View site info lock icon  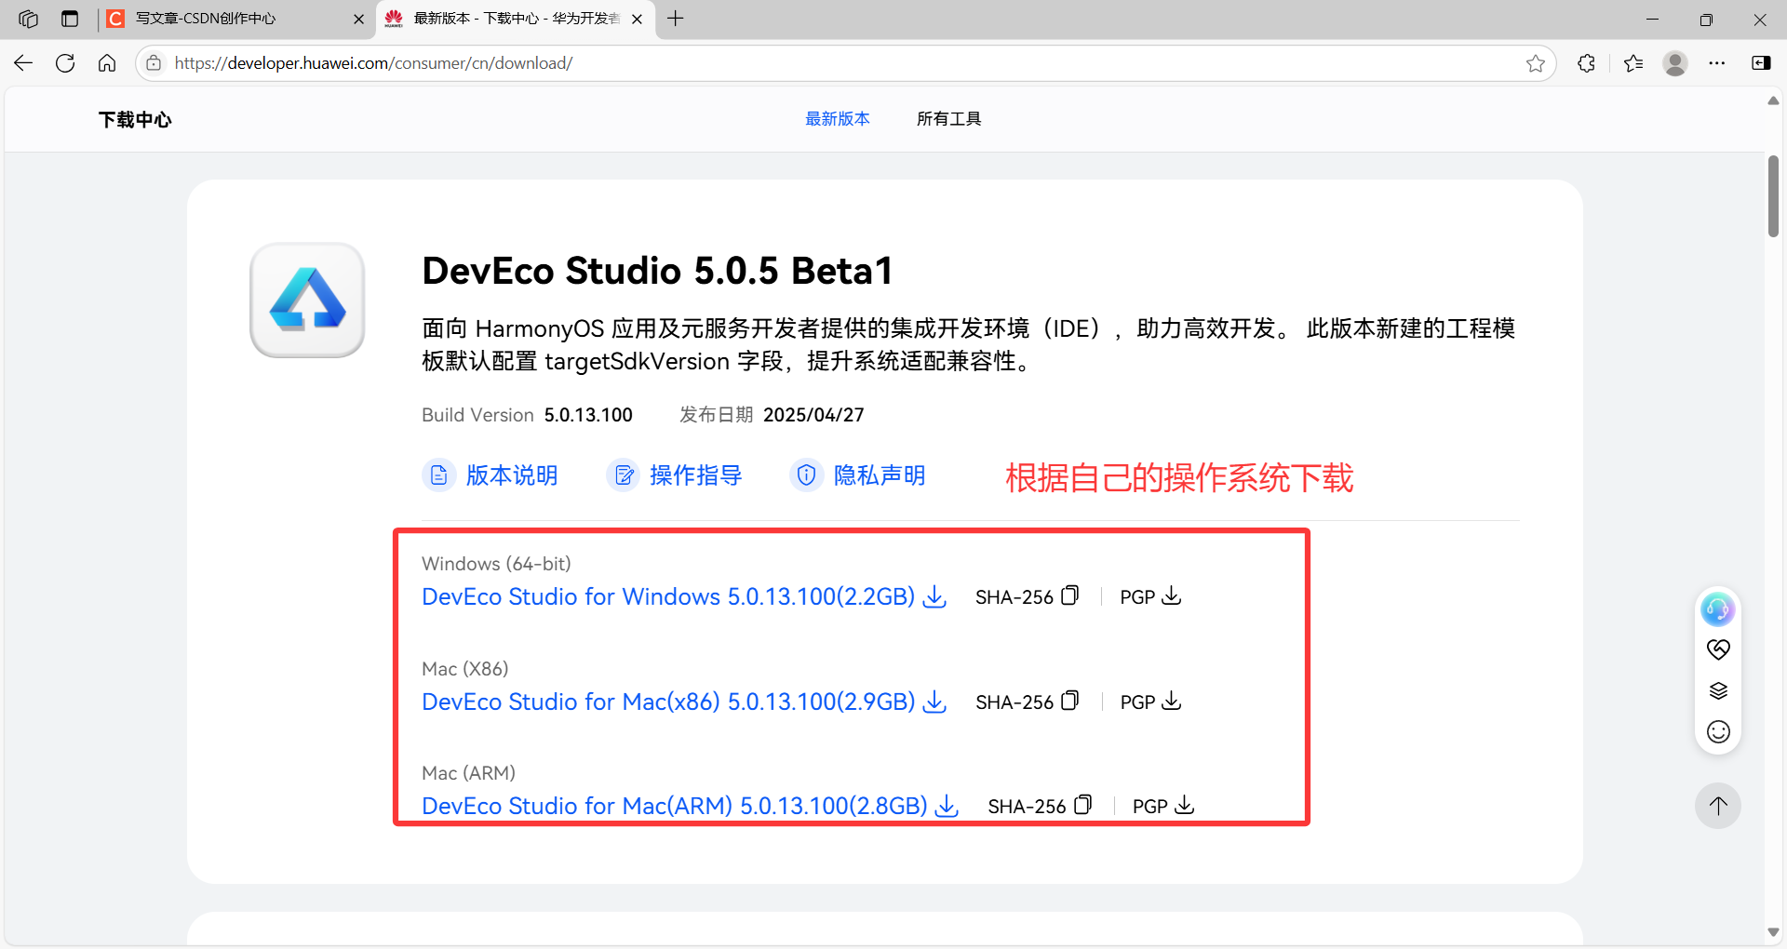[155, 63]
